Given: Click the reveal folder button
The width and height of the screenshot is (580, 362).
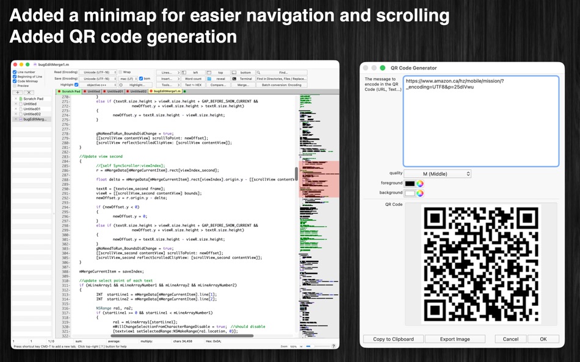Looking at the screenshot, I should tap(218, 79).
